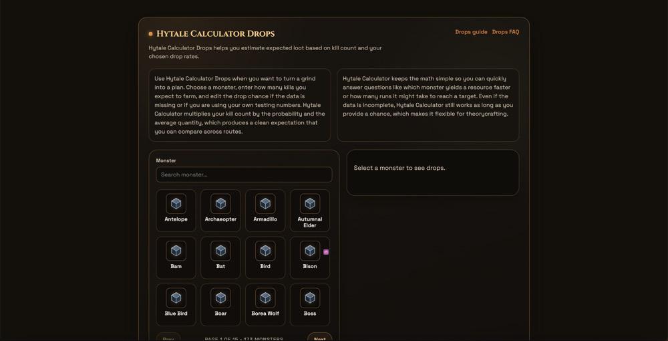Viewport: 668px width, 341px height.
Task: Focus the Search monster input field
Action: point(244,175)
